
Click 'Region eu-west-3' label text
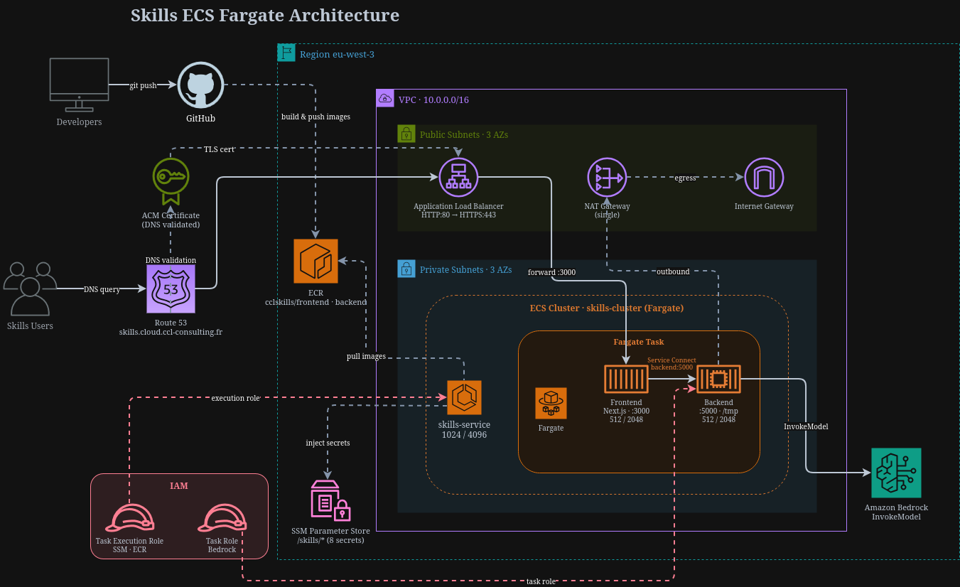tap(337, 54)
